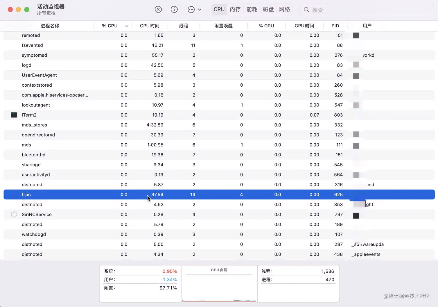Click the _appleevents user cell
The width and height of the screenshot is (438, 307).
[x=366, y=254]
